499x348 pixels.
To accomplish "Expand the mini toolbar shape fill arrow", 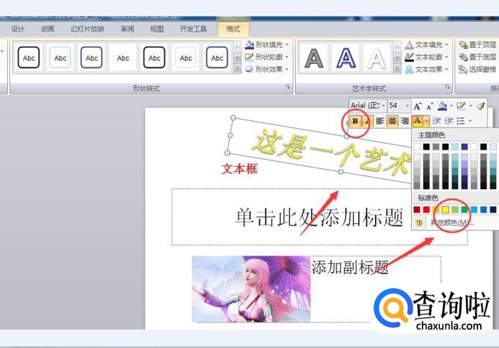I will [x=451, y=106].
